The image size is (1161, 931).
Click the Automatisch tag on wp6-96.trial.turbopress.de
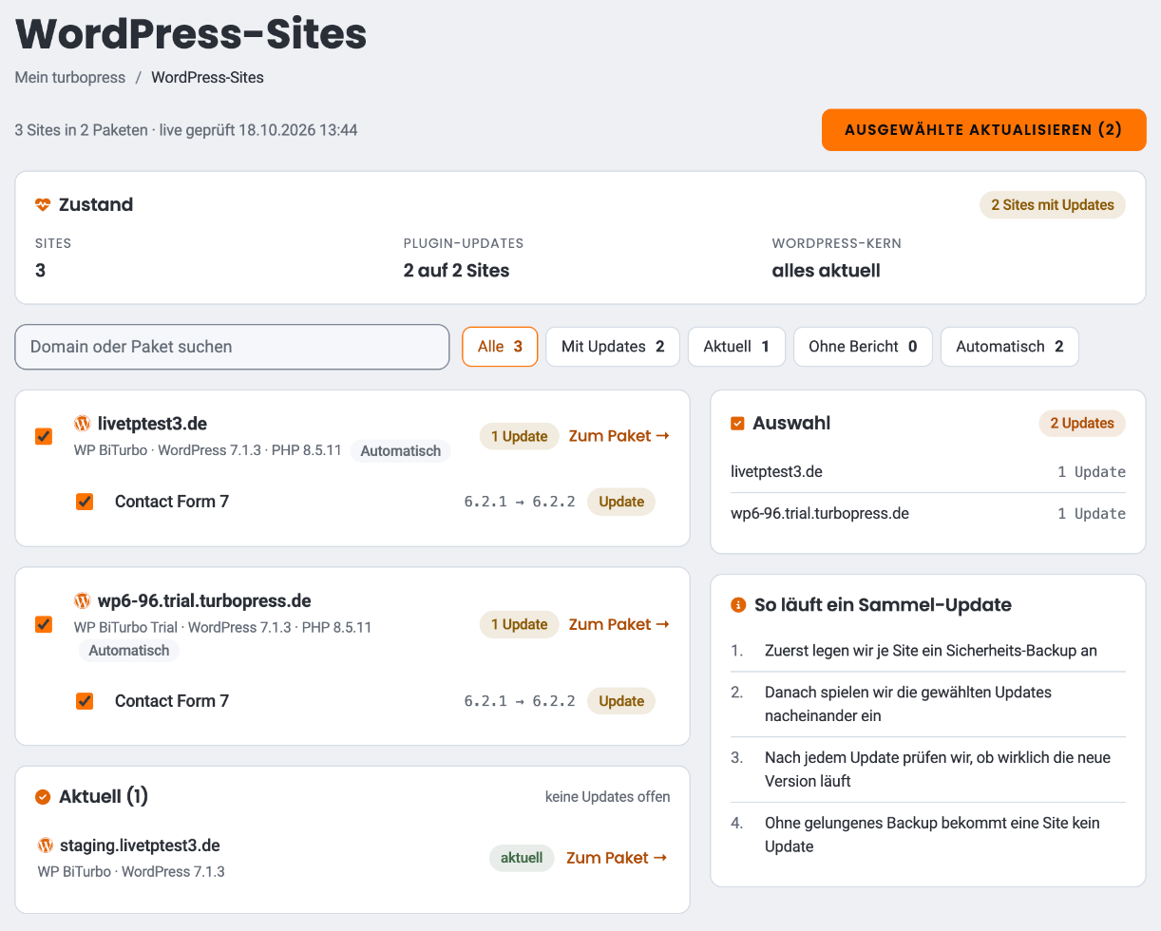pos(128,651)
